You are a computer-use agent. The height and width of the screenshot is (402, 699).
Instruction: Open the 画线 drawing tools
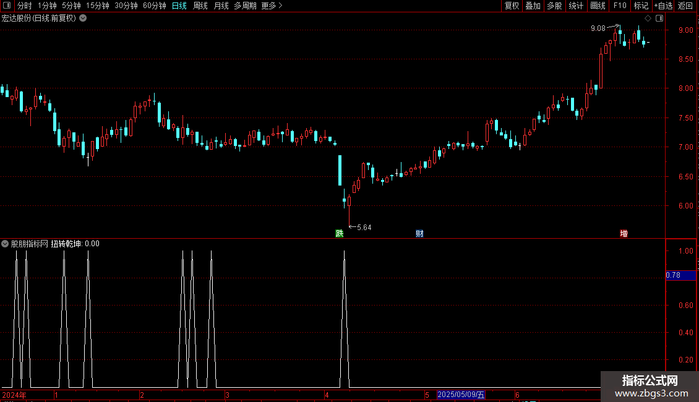pos(598,6)
